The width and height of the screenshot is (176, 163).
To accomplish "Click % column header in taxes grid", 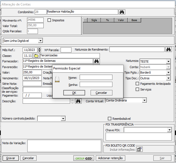I will pos(108,20).
